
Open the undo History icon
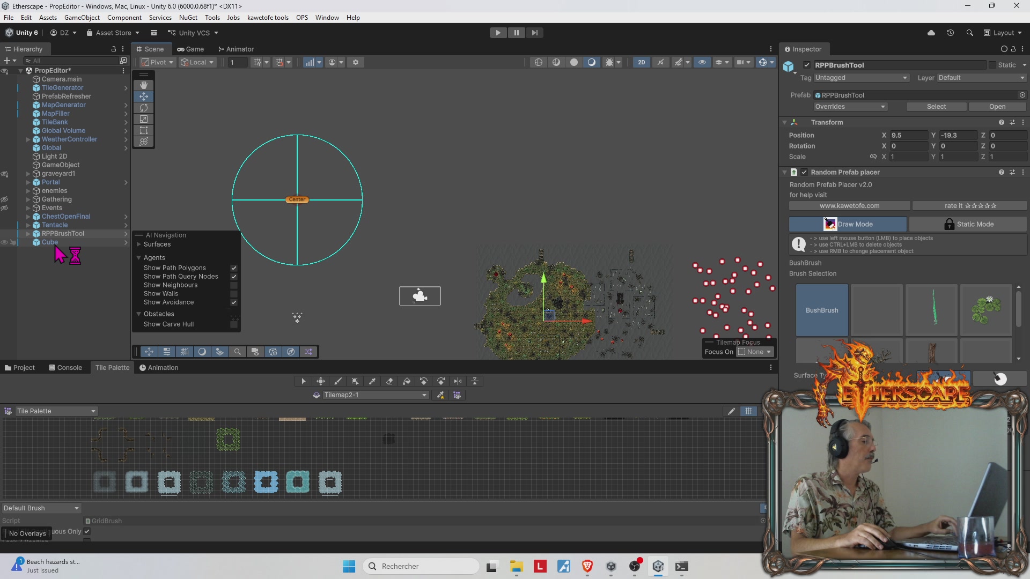click(x=951, y=33)
